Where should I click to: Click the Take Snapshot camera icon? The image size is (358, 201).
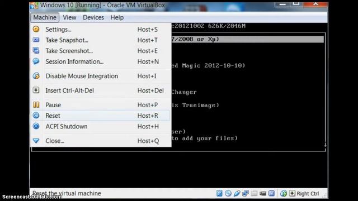point(36,40)
